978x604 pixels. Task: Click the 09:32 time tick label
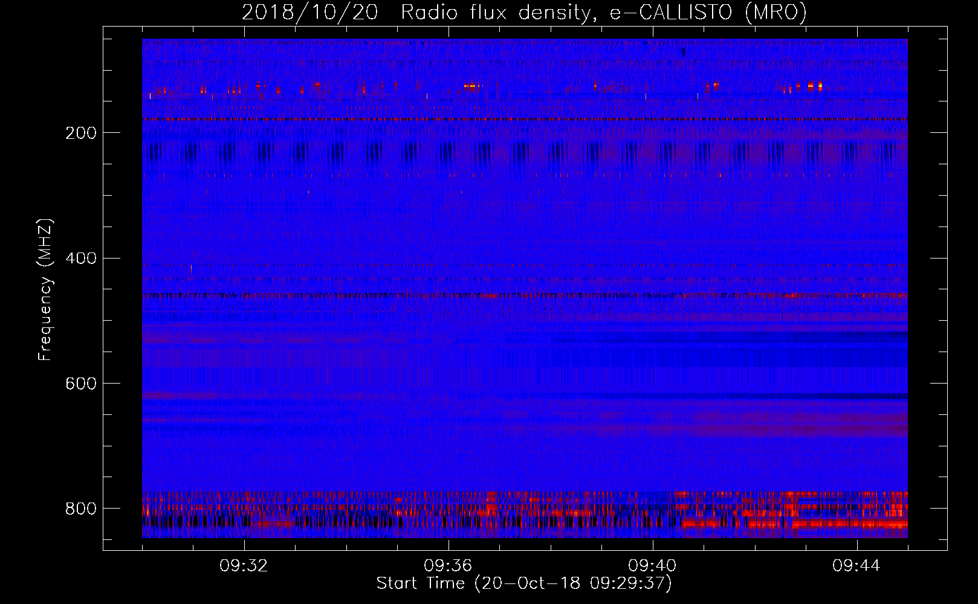(244, 566)
